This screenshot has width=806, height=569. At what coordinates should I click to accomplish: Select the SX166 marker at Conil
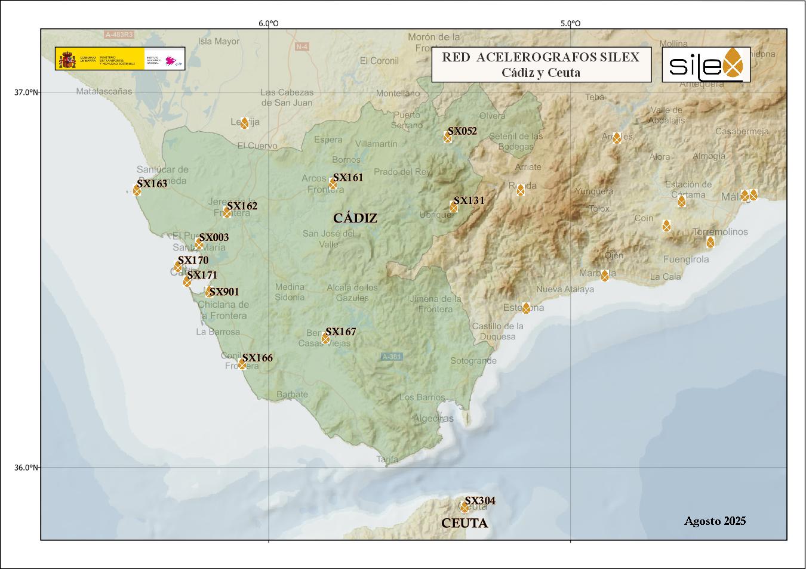(x=242, y=364)
